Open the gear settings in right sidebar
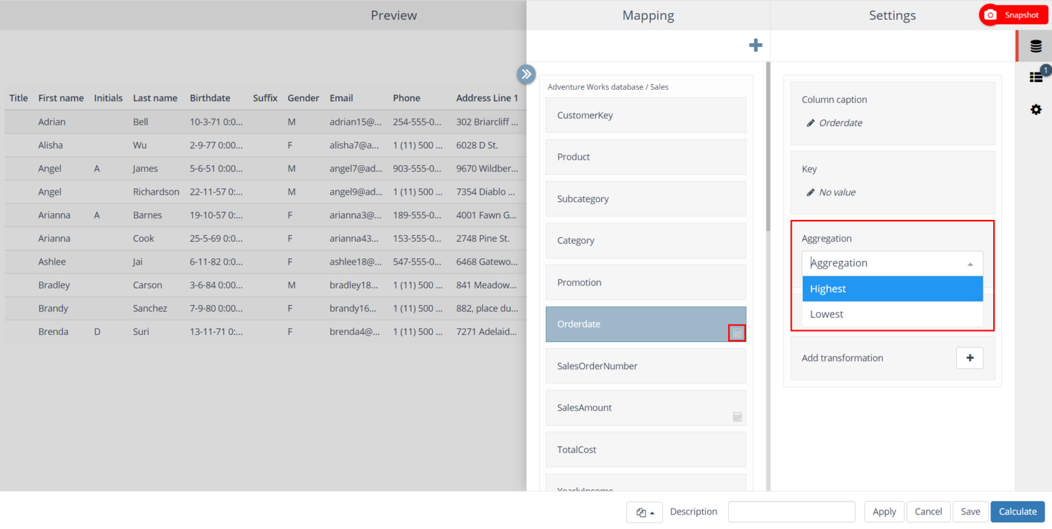 coord(1036,109)
